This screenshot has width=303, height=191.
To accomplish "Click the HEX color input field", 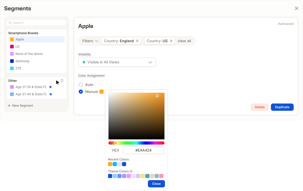I will (x=143, y=150).
